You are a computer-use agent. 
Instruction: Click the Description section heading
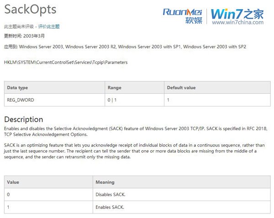coord(24,119)
